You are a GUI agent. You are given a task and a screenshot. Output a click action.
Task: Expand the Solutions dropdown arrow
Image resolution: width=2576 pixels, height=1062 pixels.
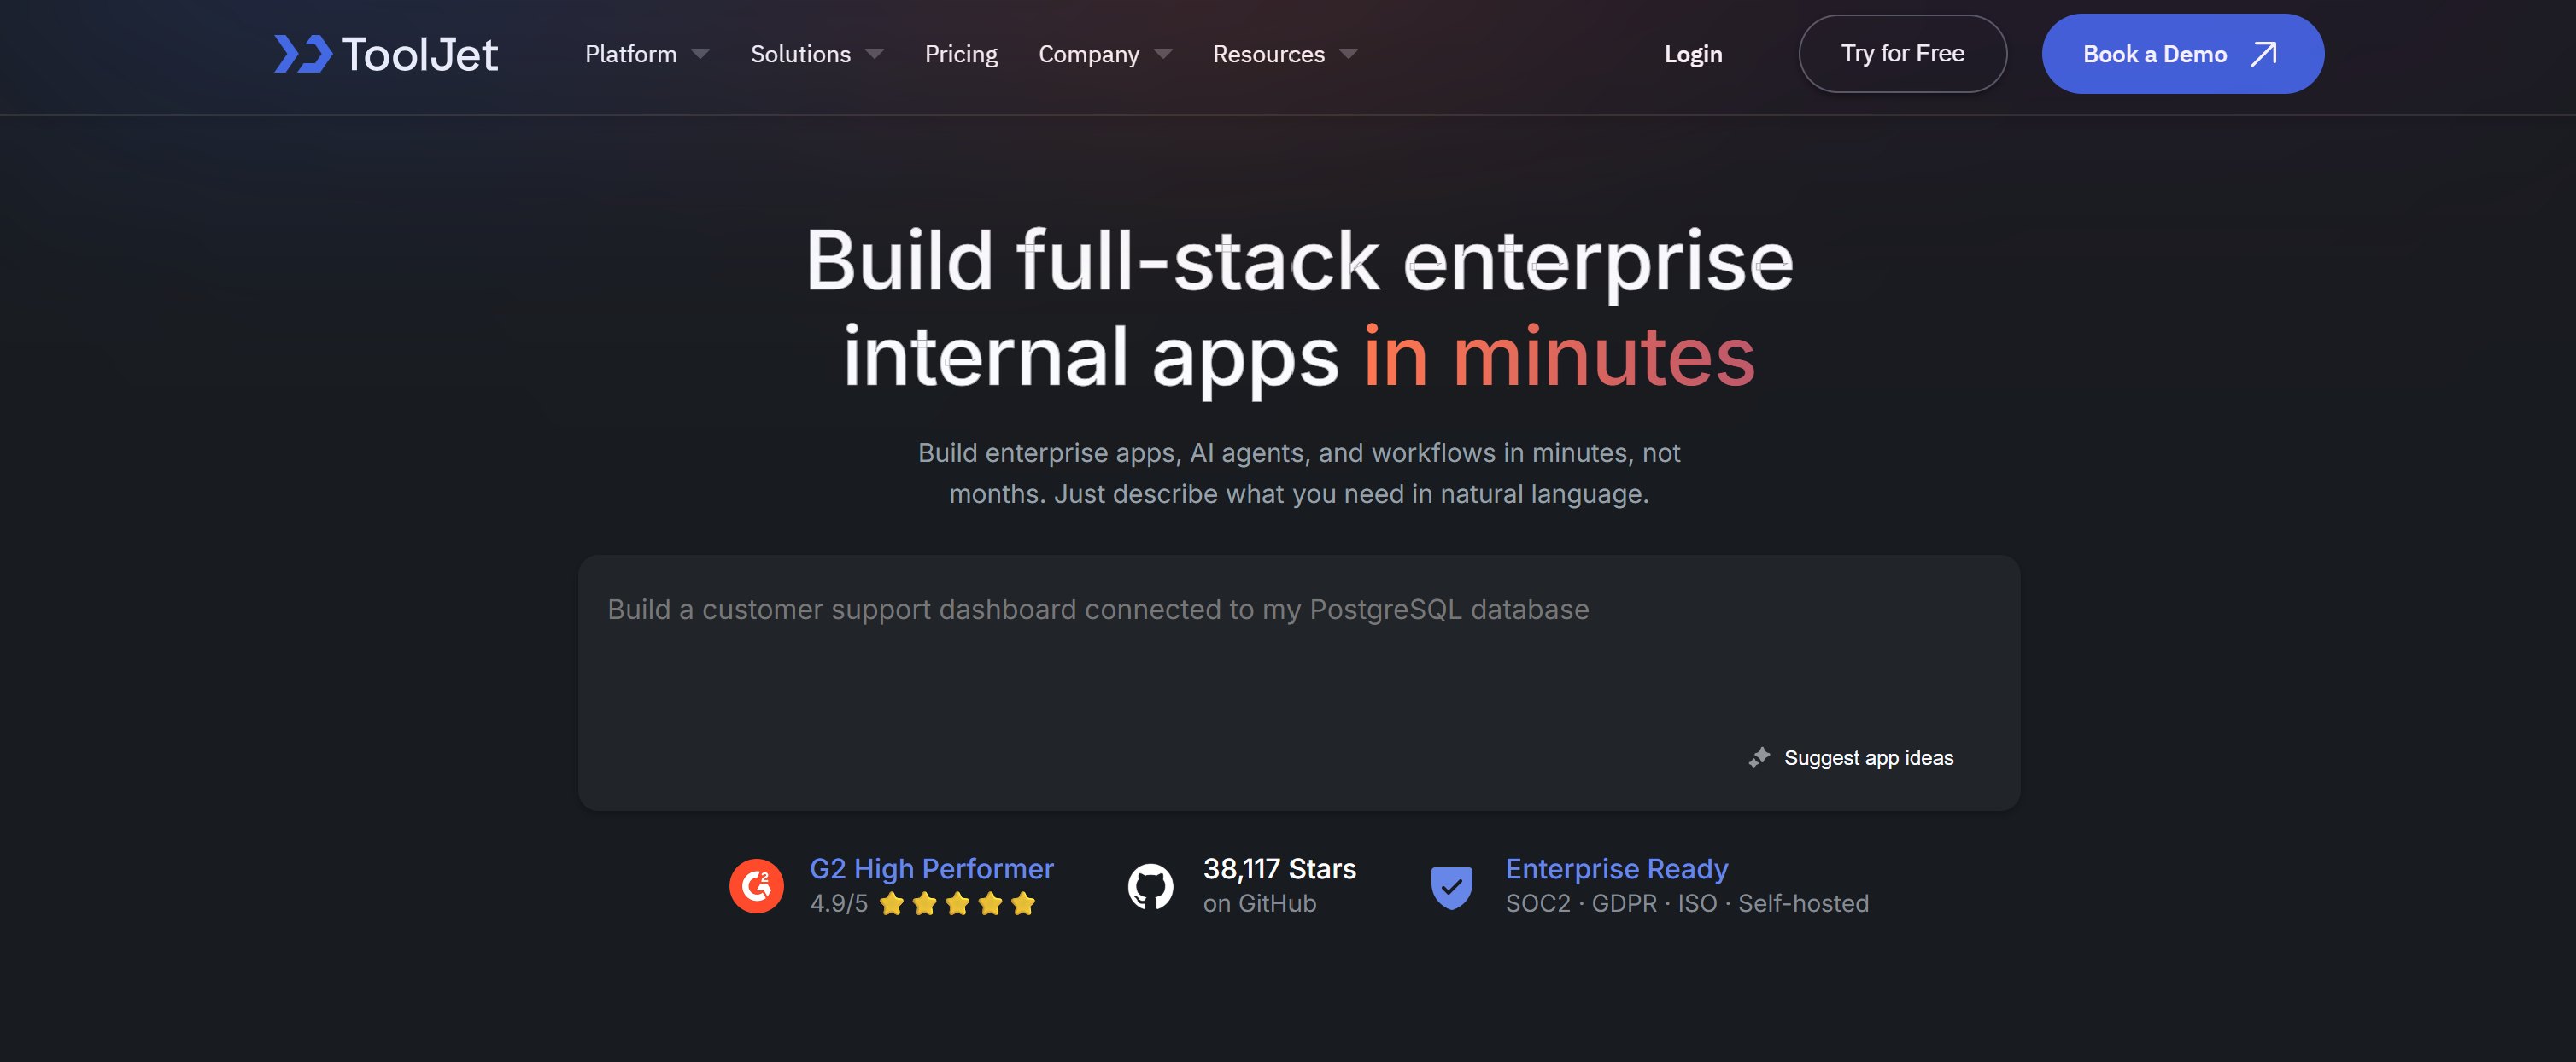(874, 54)
